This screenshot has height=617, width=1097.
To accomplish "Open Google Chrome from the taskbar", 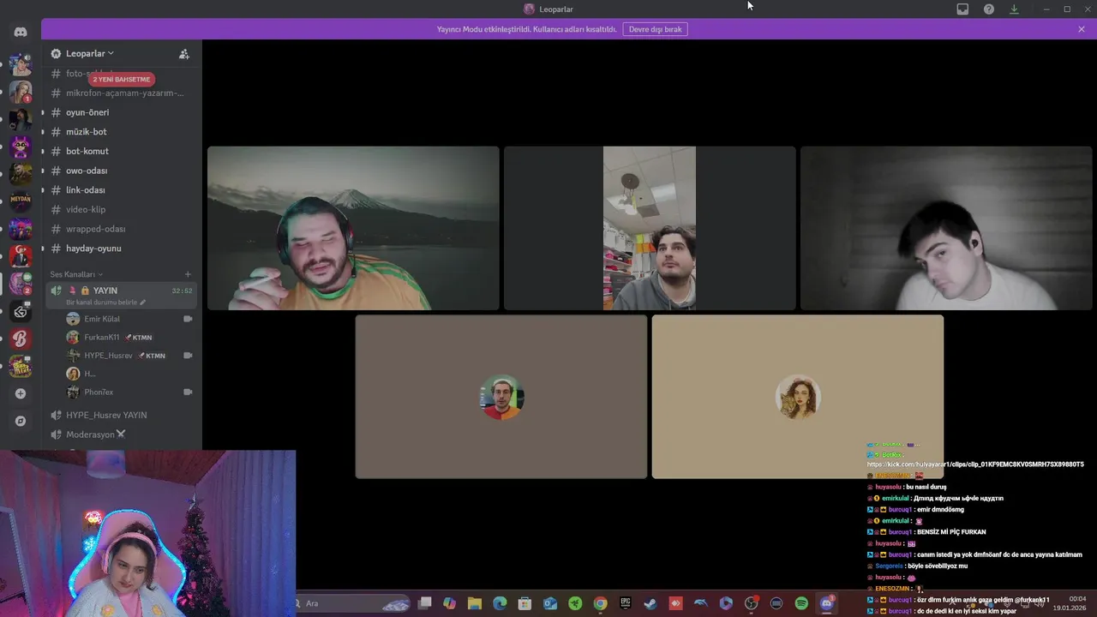I will [x=600, y=603].
